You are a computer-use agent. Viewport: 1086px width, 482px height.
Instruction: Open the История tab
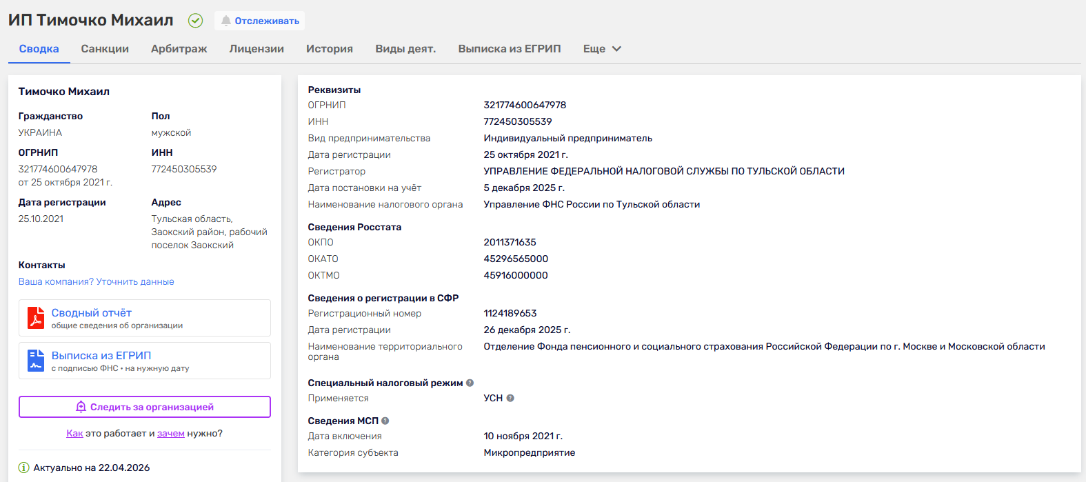(x=330, y=49)
